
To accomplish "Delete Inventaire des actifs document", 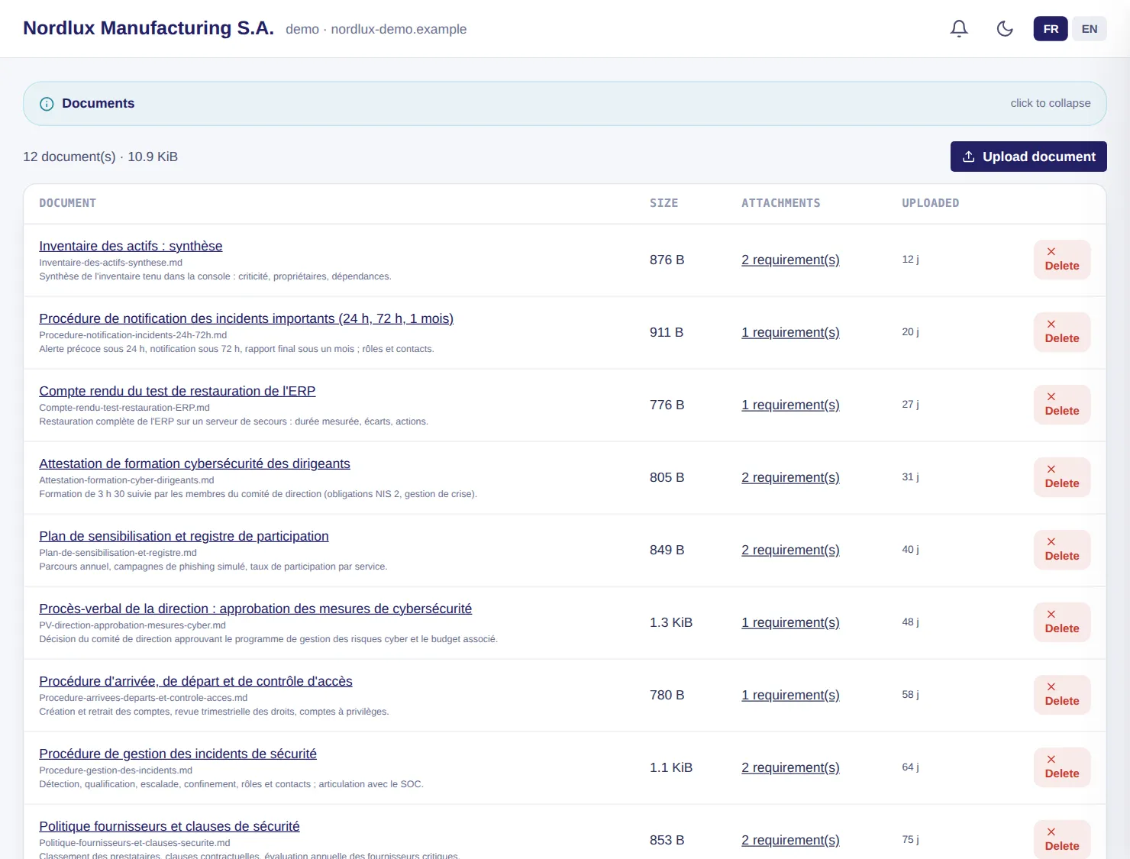I will point(1062,260).
